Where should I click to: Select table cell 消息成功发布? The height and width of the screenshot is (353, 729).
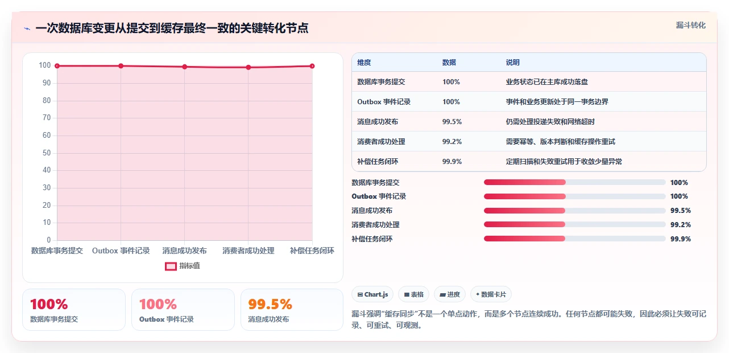(x=378, y=122)
